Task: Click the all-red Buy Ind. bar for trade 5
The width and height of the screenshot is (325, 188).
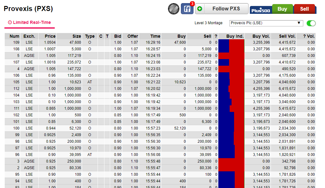Action: (x=232, y=56)
